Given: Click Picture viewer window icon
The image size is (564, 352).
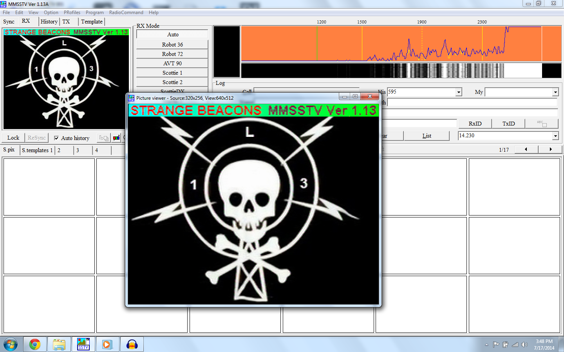Looking at the screenshot, I should click(x=131, y=98).
